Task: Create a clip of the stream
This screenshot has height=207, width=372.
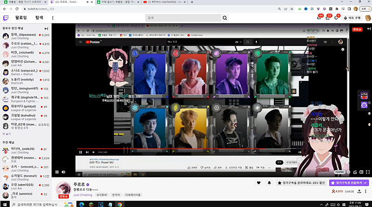Action: tap(355, 172)
